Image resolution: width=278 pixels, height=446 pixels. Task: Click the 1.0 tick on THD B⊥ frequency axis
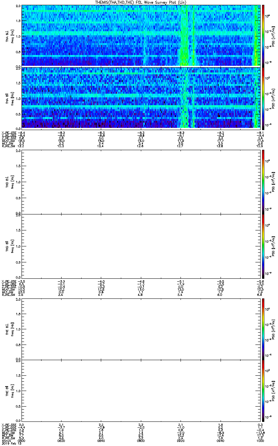pyautogui.click(x=18, y=182)
